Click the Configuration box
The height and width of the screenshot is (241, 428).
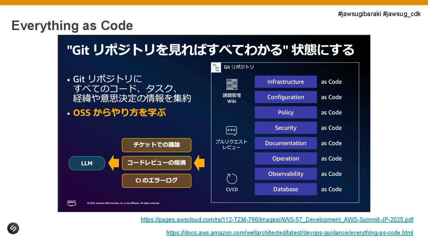(x=286, y=97)
